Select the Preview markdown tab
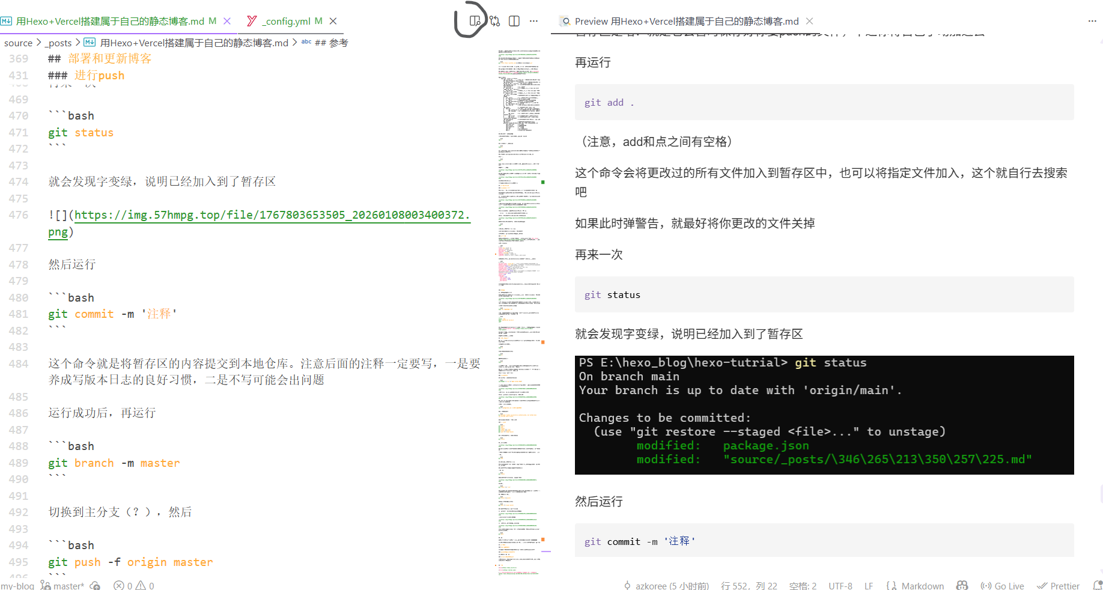The image size is (1103, 590). tap(685, 21)
